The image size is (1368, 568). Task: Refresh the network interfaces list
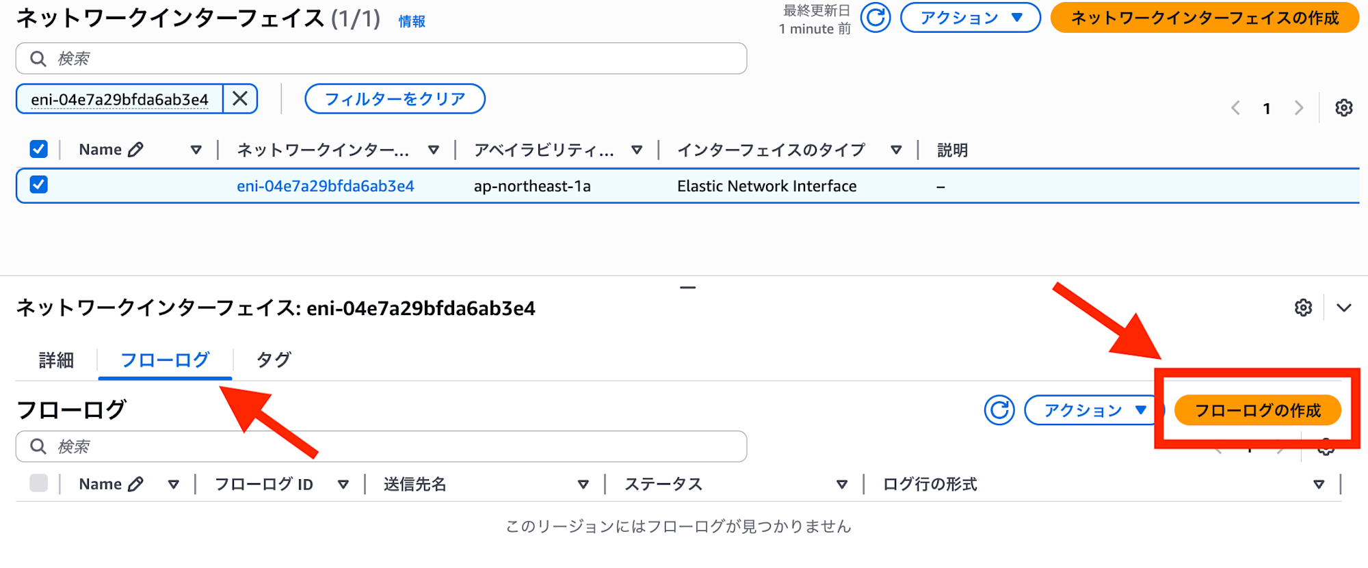(876, 18)
